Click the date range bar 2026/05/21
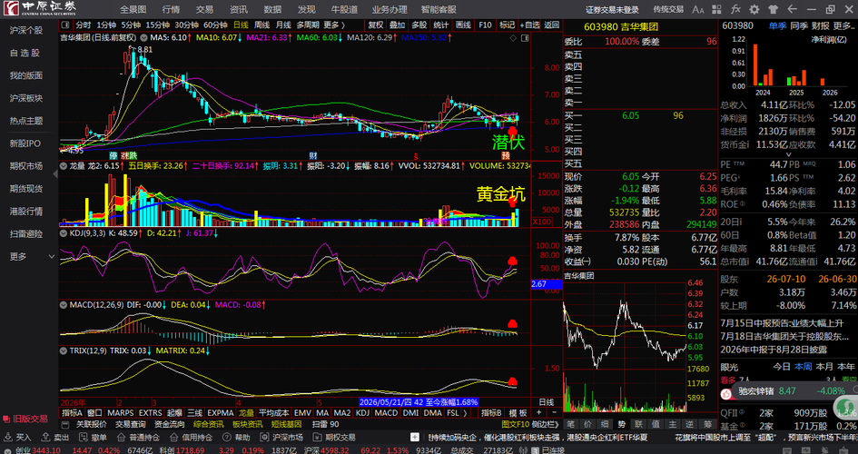858x454 pixels. tap(418, 402)
